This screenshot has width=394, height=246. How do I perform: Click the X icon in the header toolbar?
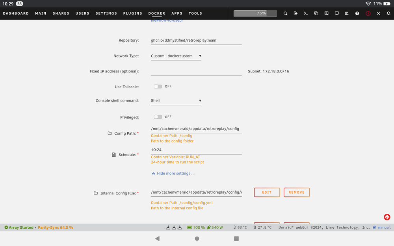(x=378, y=13)
